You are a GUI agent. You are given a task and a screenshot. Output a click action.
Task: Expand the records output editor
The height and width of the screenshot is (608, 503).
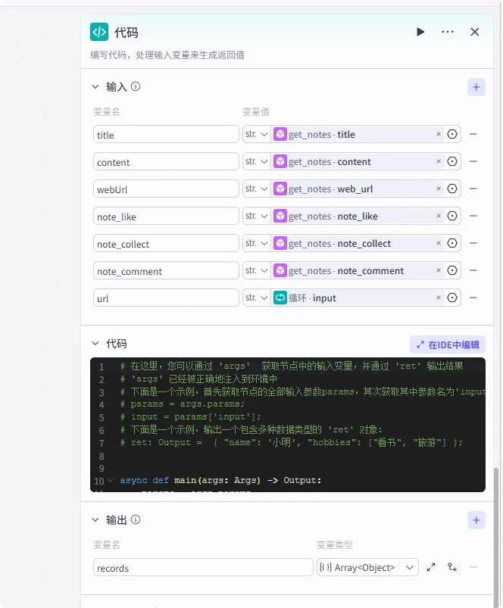click(431, 567)
